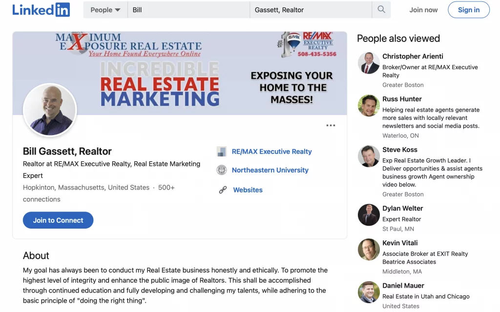The height and width of the screenshot is (312, 500).
Task: Click the Northeastern University seal icon
Action: pyautogui.click(x=222, y=170)
